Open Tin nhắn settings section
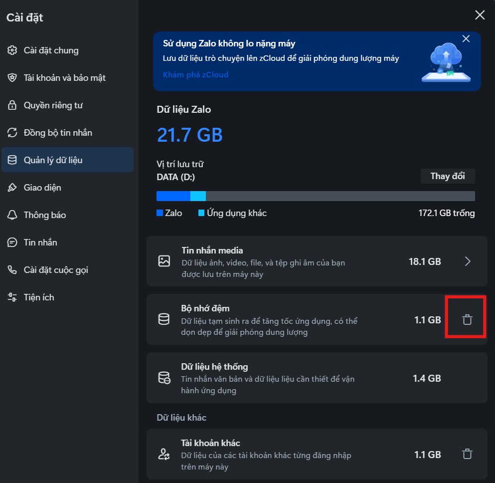Screen dimensions: 495x483 point(68,242)
